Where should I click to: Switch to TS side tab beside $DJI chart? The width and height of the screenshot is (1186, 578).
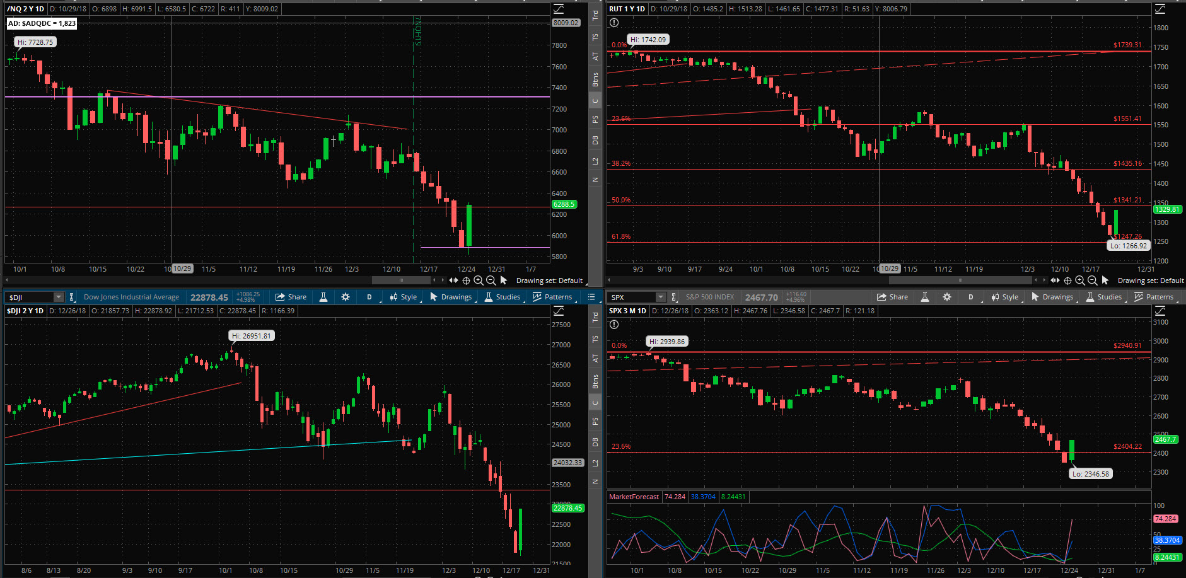click(595, 339)
